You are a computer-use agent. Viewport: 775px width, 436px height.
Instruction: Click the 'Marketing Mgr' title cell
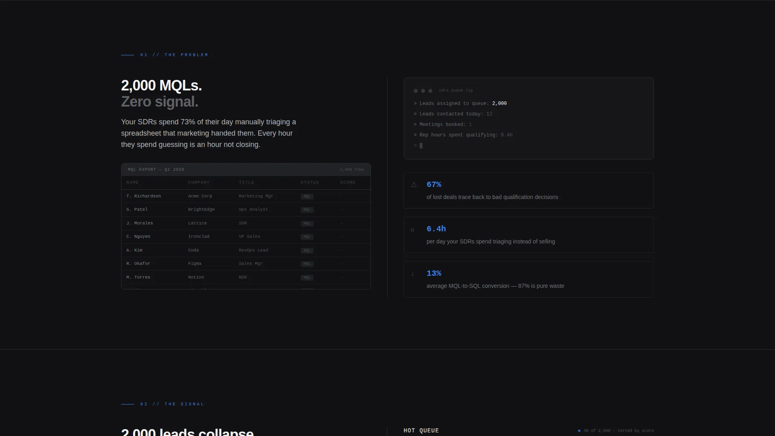coord(256,196)
